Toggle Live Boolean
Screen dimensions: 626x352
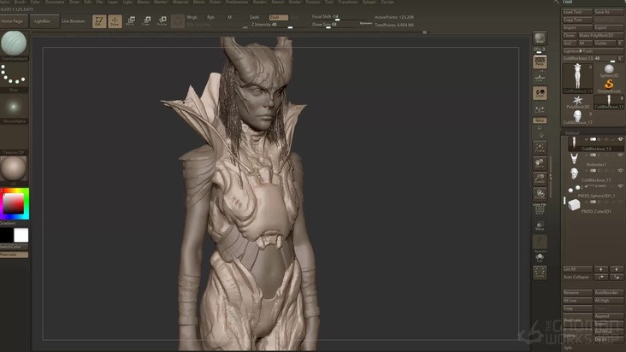pos(74,21)
